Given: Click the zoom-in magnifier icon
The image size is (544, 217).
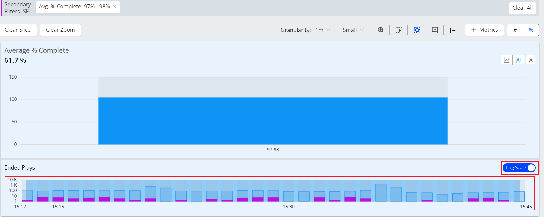Looking at the screenshot, I should point(380,30).
